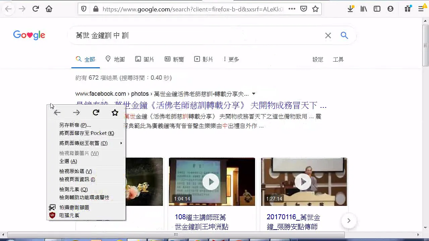The height and width of the screenshot is (241, 429).
Task: Click the context menu Forward arrow
Action: click(x=76, y=113)
